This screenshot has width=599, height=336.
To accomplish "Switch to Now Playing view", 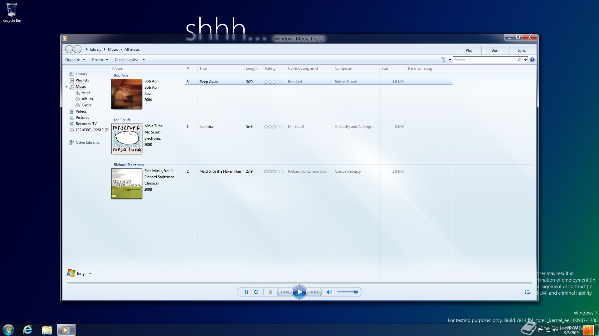I will pyautogui.click(x=527, y=292).
